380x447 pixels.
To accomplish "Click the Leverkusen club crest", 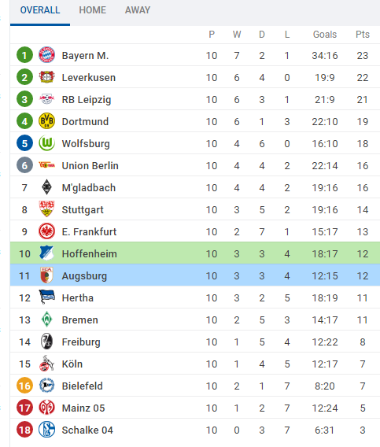I will pos(46,77).
